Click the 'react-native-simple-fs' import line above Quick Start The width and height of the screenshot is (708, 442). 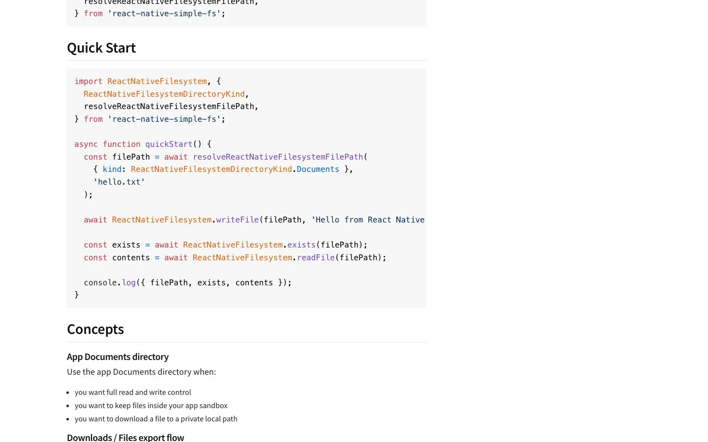(x=150, y=14)
